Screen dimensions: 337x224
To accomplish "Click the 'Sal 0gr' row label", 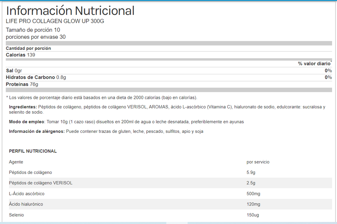I will coord(14,71).
